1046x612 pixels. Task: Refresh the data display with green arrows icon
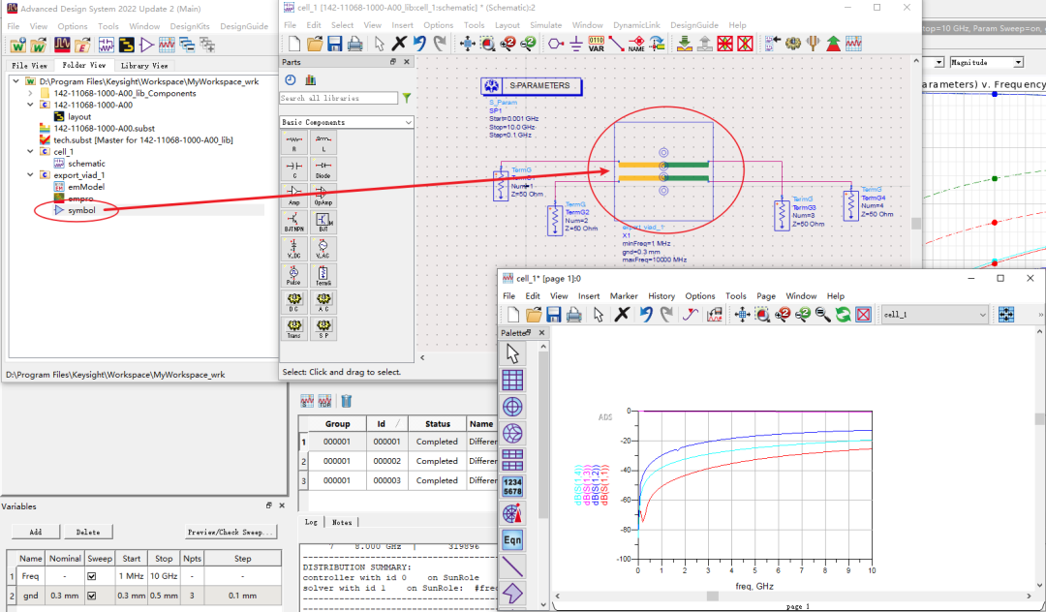pos(844,315)
